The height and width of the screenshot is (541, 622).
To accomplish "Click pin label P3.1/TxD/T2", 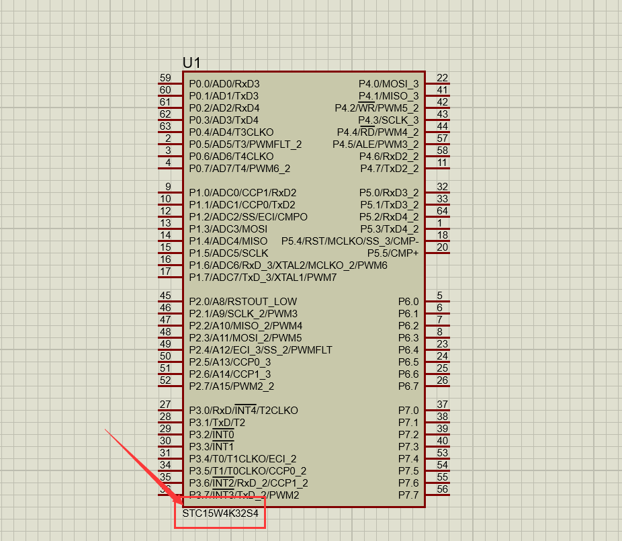I will [217, 423].
